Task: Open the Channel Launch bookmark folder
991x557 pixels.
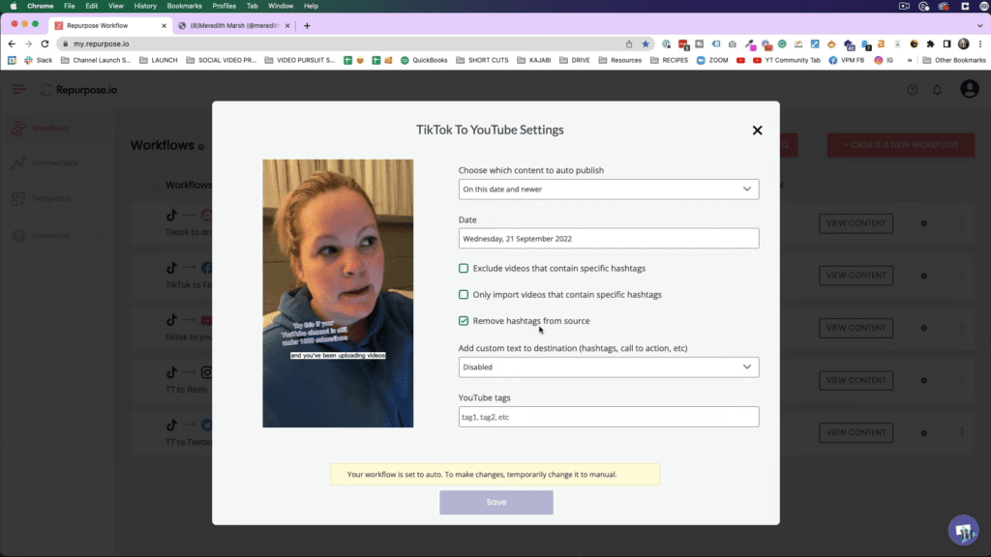Action: pyautogui.click(x=96, y=60)
